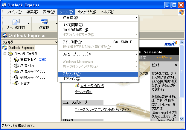Screen dimensions: 186x130
Task: Click the 送信済みアイテム folder icon
Action: (16, 72)
